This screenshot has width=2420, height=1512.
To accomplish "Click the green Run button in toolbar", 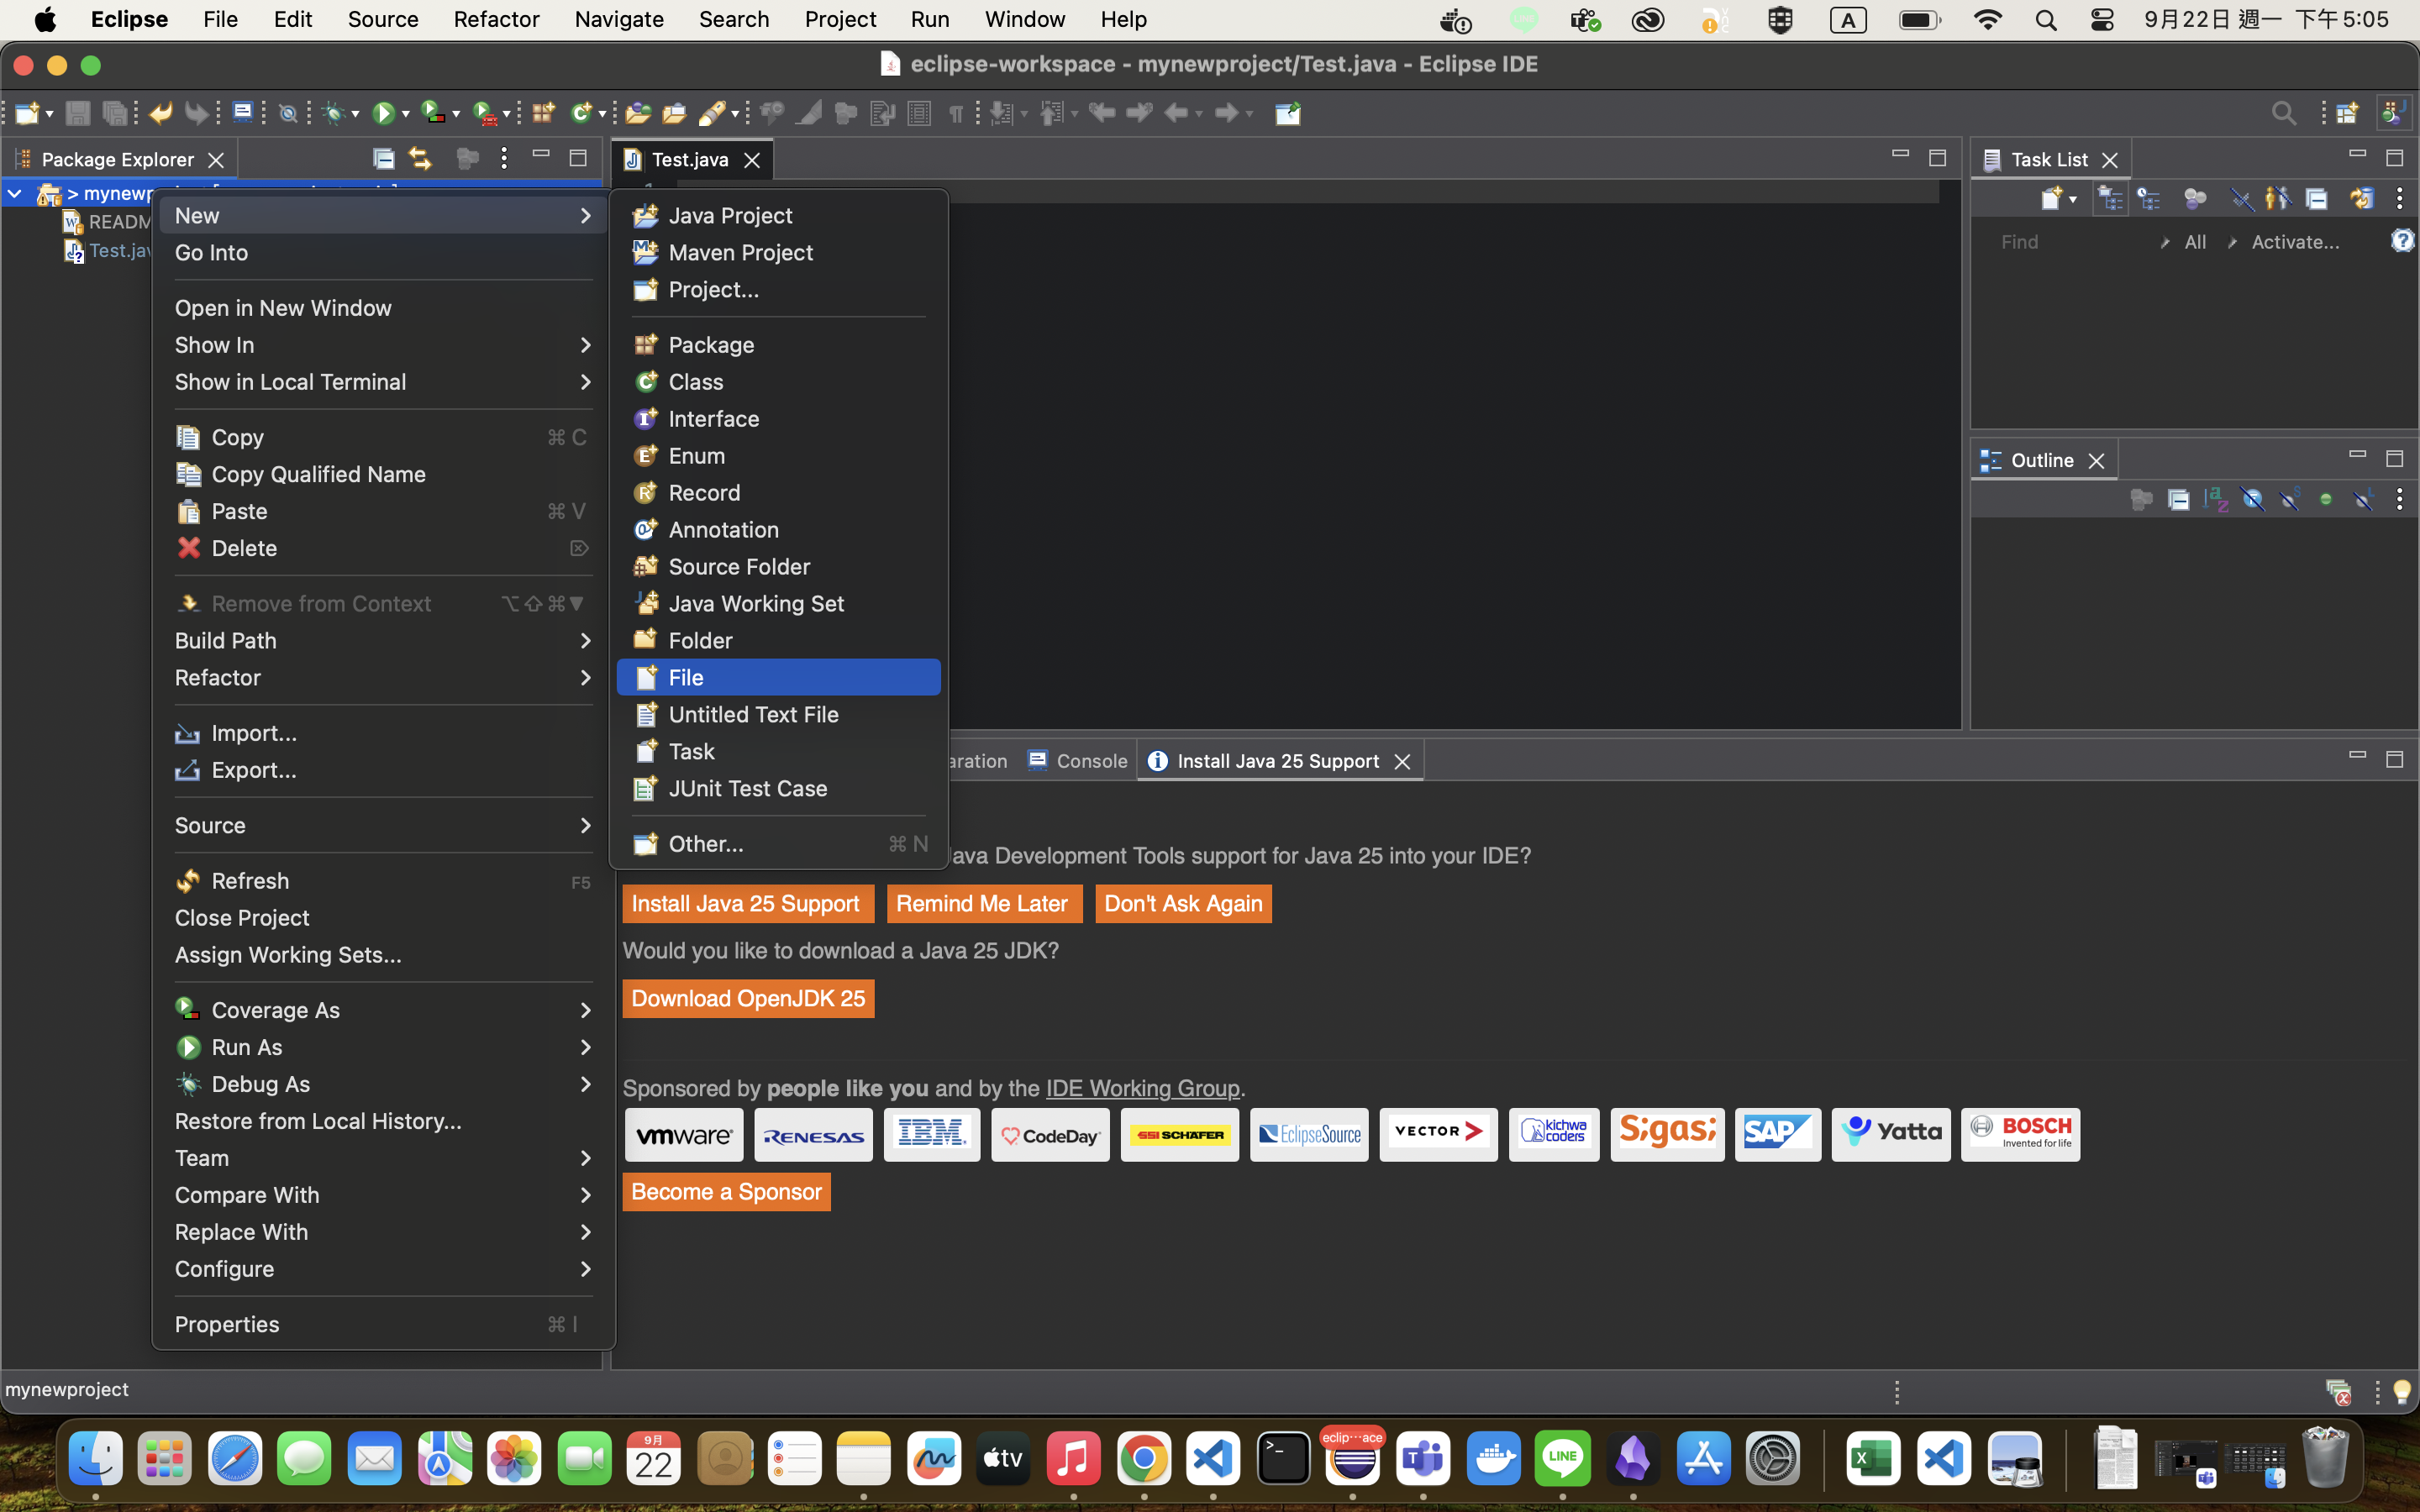I will (x=382, y=113).
